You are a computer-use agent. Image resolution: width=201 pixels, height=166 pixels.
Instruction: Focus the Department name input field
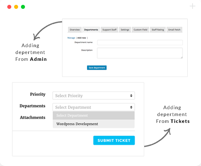[140, 42]
